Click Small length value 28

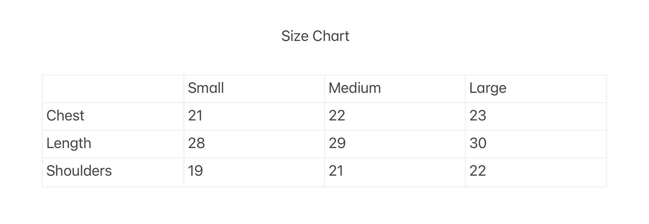tap(196, 143)
